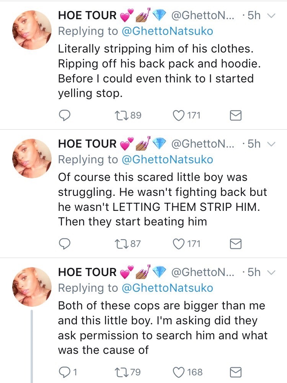Open replies on the 'Both of these cops' tweet
287x383 pixels.
click(x=66, y=372)
